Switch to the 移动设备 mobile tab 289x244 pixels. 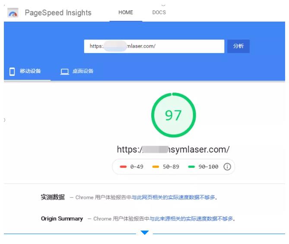[x=27, y=71]
